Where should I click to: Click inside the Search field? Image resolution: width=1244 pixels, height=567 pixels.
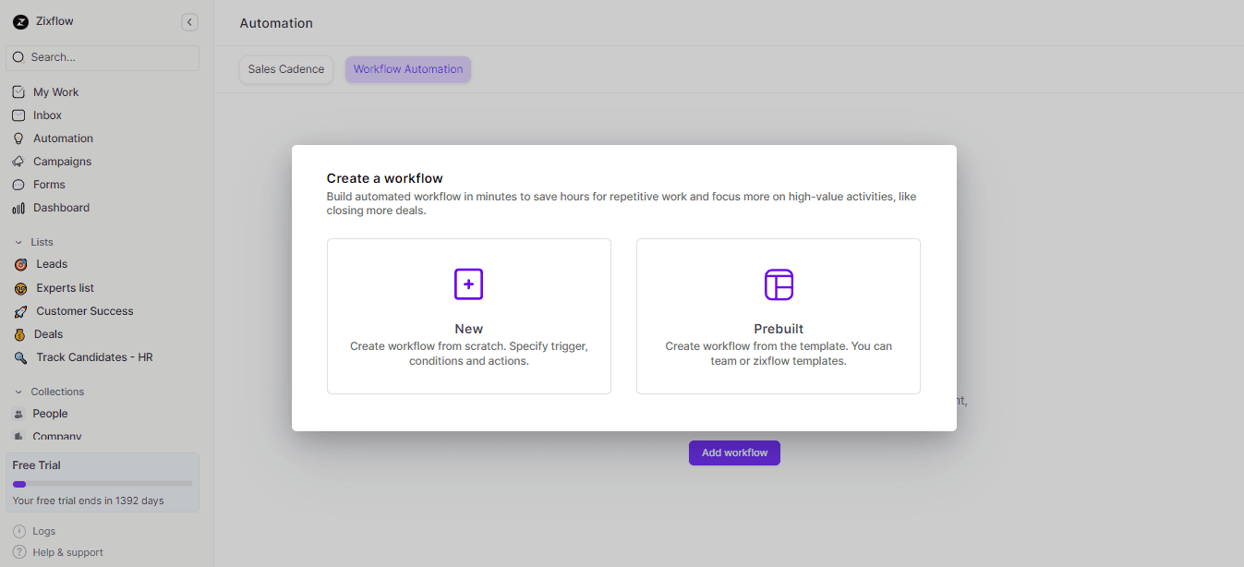click(x=102, y=57)
